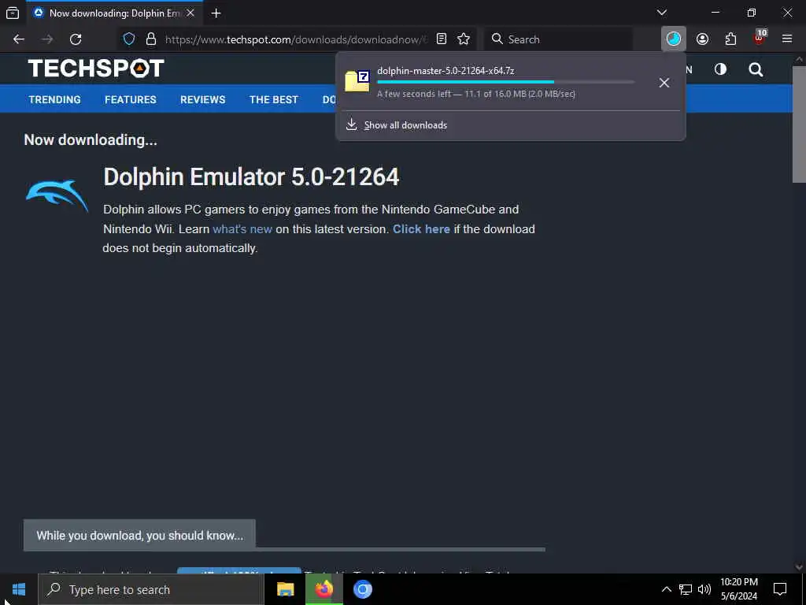The width and height of the screenshot is (806, 605).
Task: Follow the what's new link
Action: tap(242, 229)
